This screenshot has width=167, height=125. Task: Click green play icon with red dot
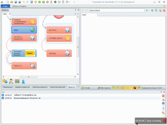point(44,2)
